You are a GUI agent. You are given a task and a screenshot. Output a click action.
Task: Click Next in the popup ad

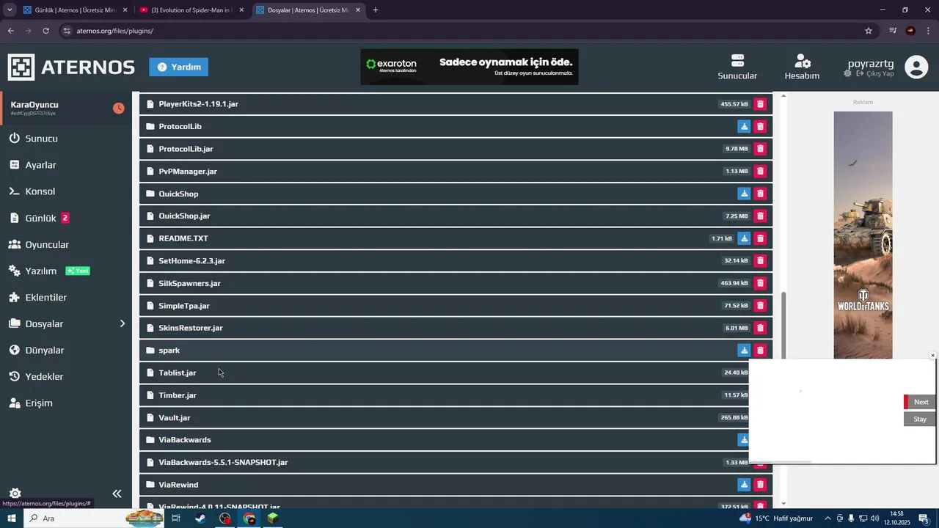pos(920,402)
